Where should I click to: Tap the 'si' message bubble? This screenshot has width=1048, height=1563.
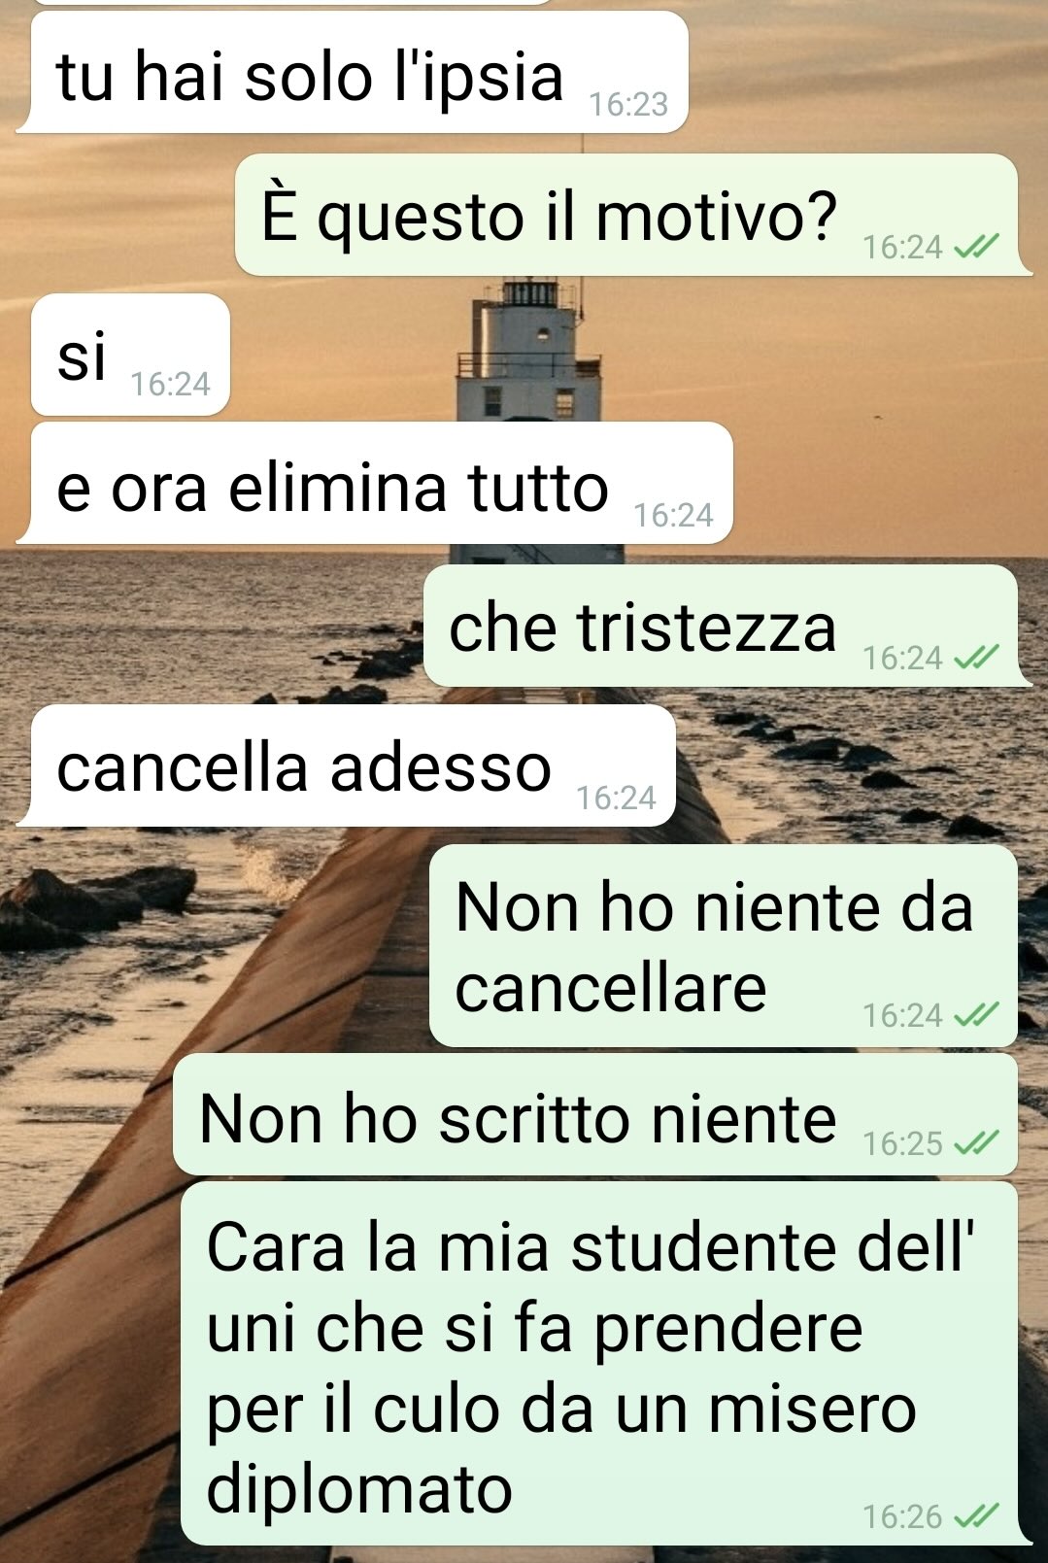click(x=130, y=355)
